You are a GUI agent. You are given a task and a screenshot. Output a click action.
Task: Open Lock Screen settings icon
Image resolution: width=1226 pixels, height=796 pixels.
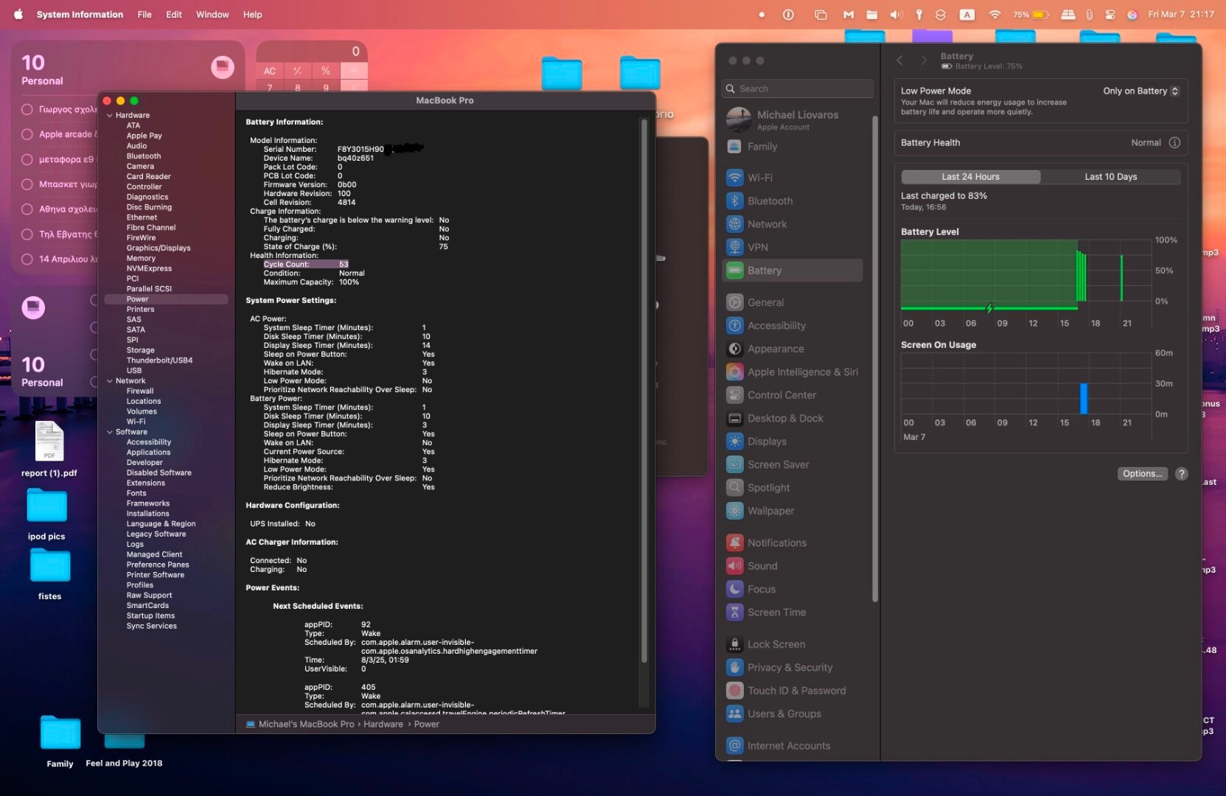pyautogui.click(x=734, y=644)
